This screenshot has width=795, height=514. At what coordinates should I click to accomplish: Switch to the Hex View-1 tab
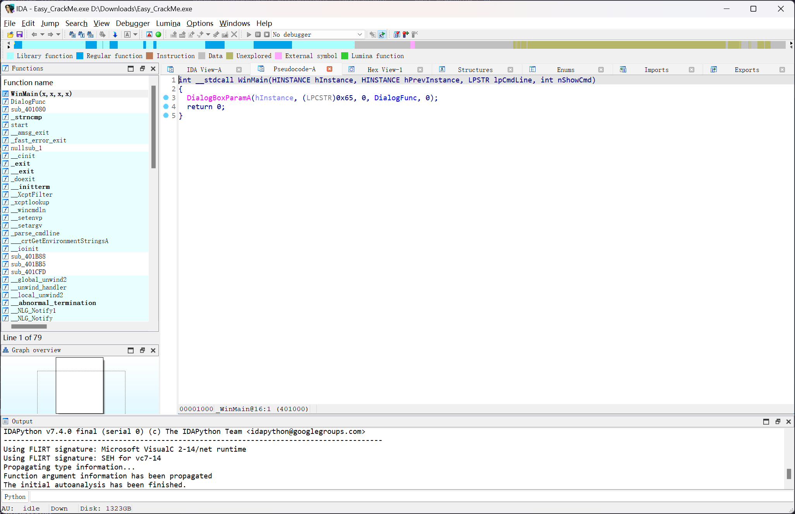[385, 70]
